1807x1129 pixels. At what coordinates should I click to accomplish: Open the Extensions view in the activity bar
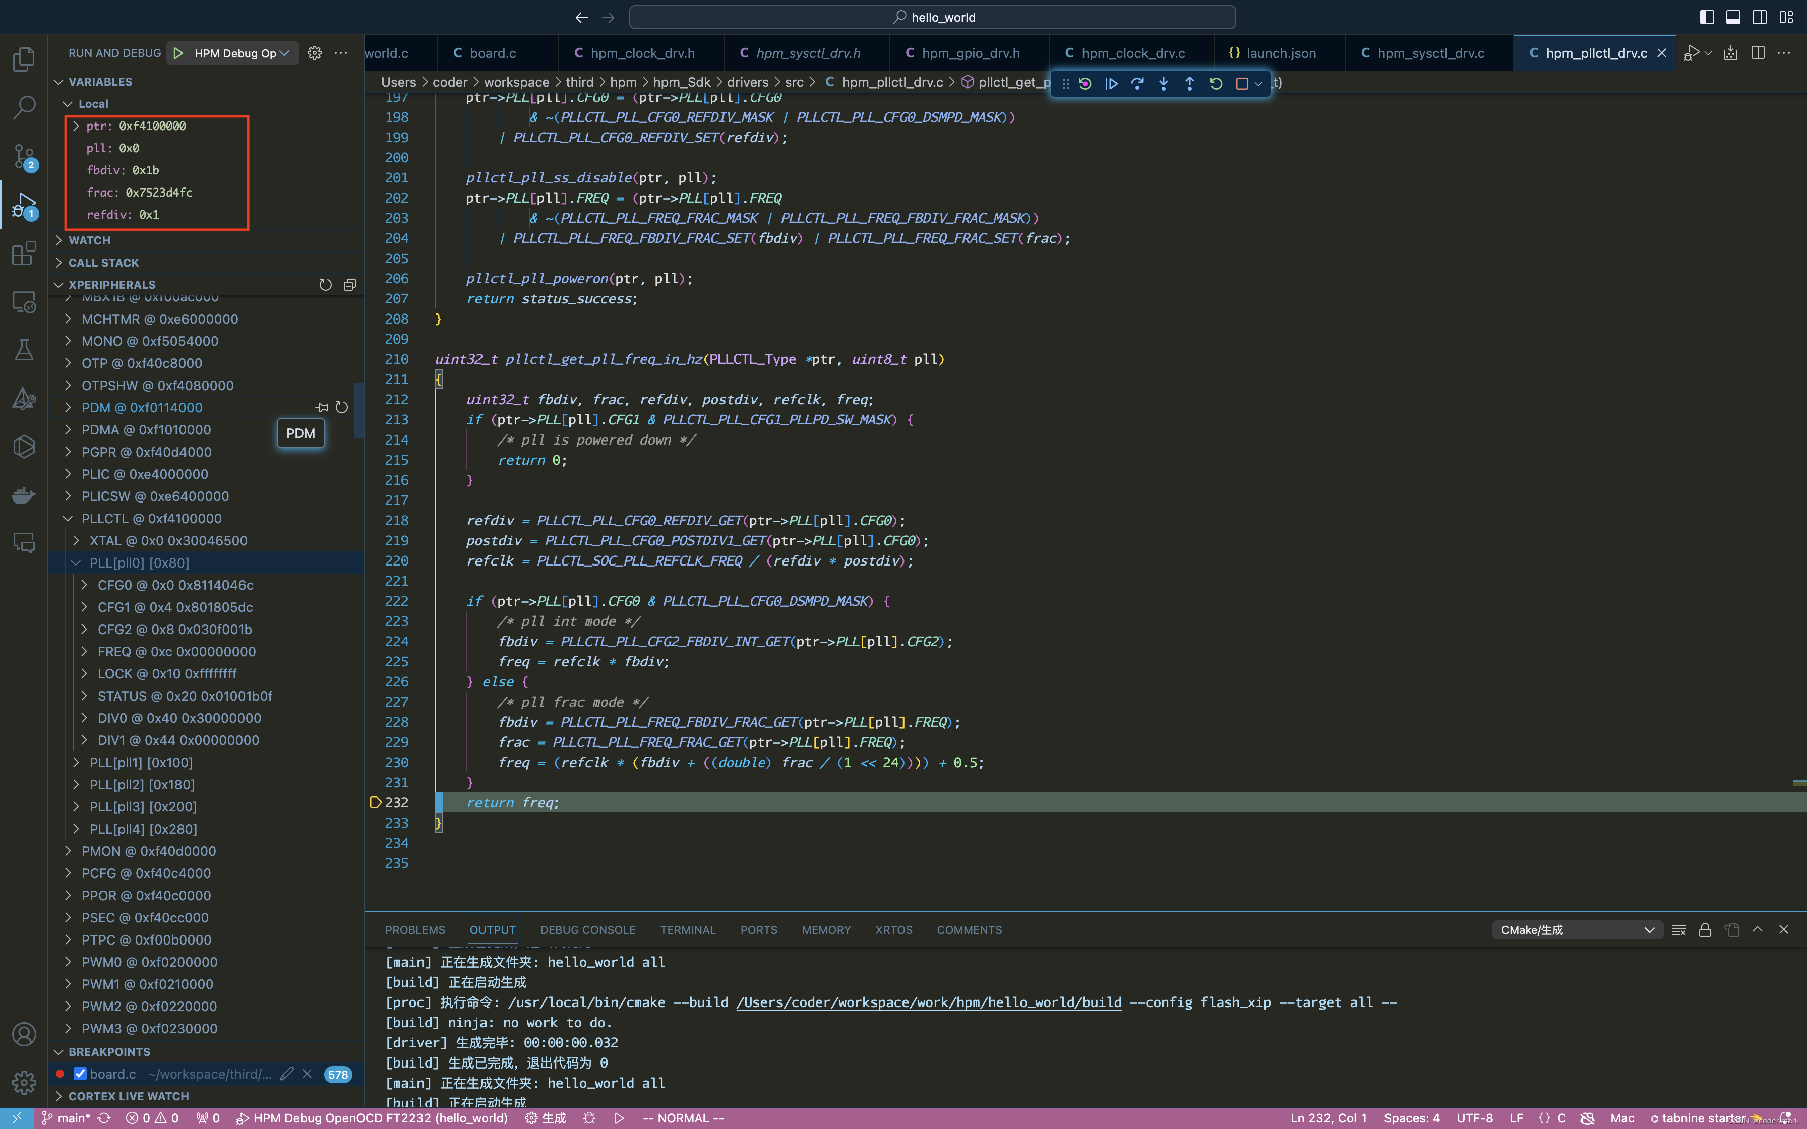coord(24,253)
